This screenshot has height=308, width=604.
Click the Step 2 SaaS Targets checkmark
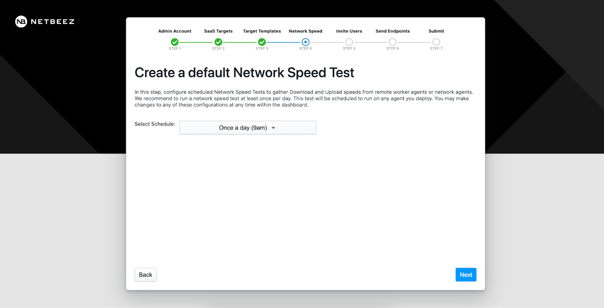pos(218,42)
